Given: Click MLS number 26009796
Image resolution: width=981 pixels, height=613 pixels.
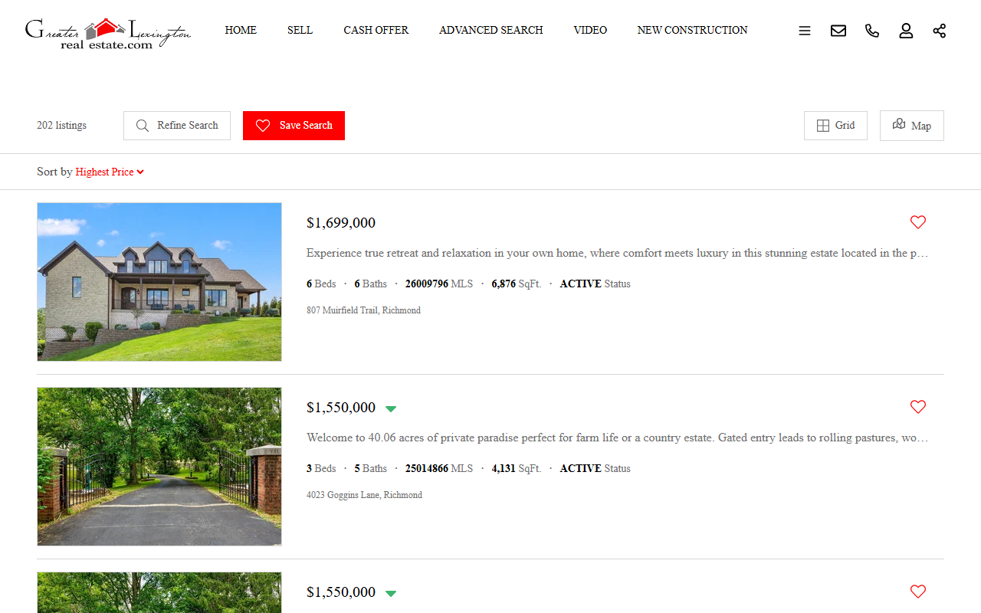Looking at the screenshot, I should point(439,284).
